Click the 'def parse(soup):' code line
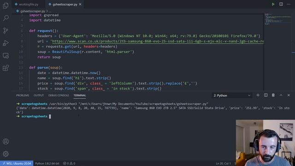 click(x=46, y=68)
